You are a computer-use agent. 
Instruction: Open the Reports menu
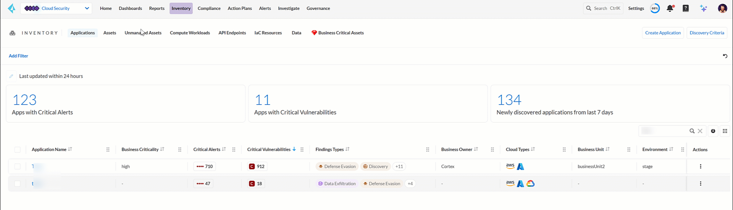click(157, 8)
